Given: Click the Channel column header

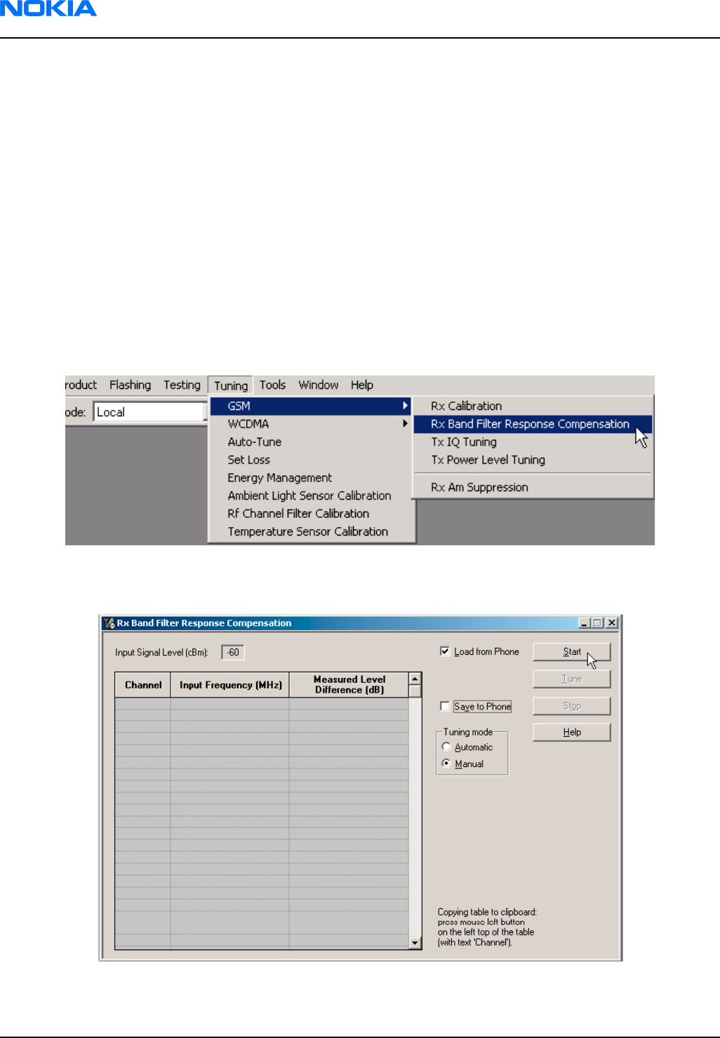Looking at the screenshot, I should (143, 685).
